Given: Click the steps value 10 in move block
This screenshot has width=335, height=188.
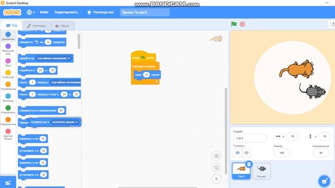Looking at the screenshot, I should pyautogui.click(x=147, y=75).
